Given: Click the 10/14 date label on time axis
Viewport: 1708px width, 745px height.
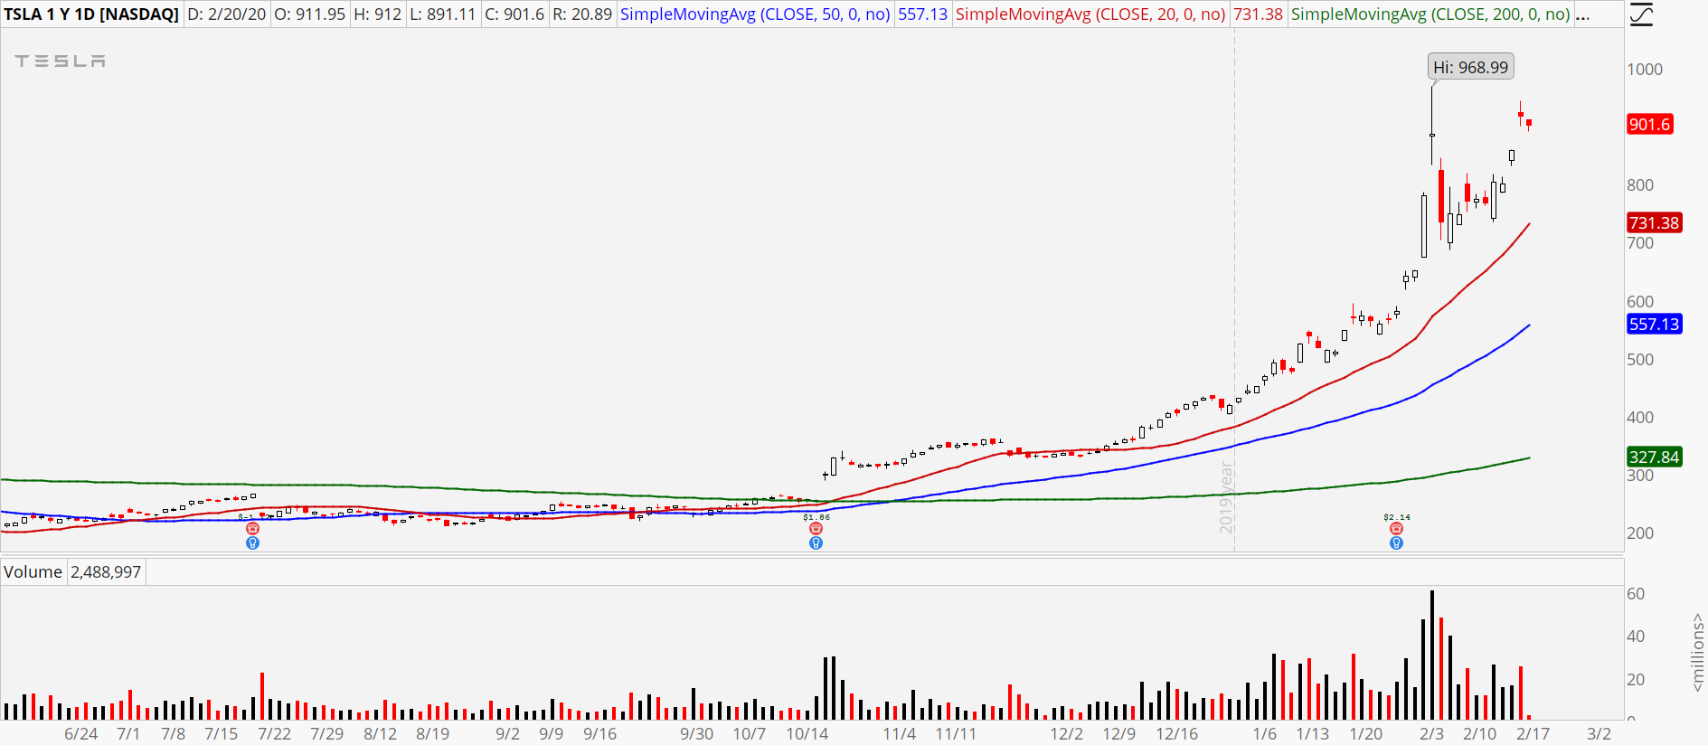Looking at the screenshot, I should (807, 734).
